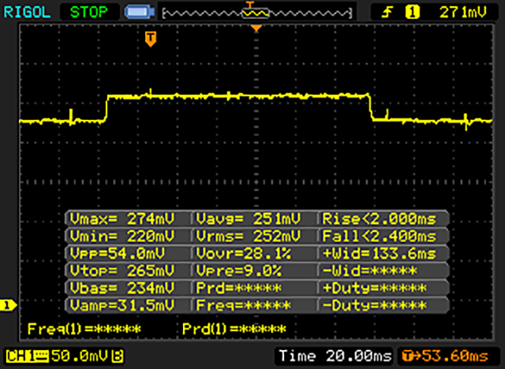Click the -Duty=***** measurement
Viewport: 505px width, 369px height.
(374, 305)
